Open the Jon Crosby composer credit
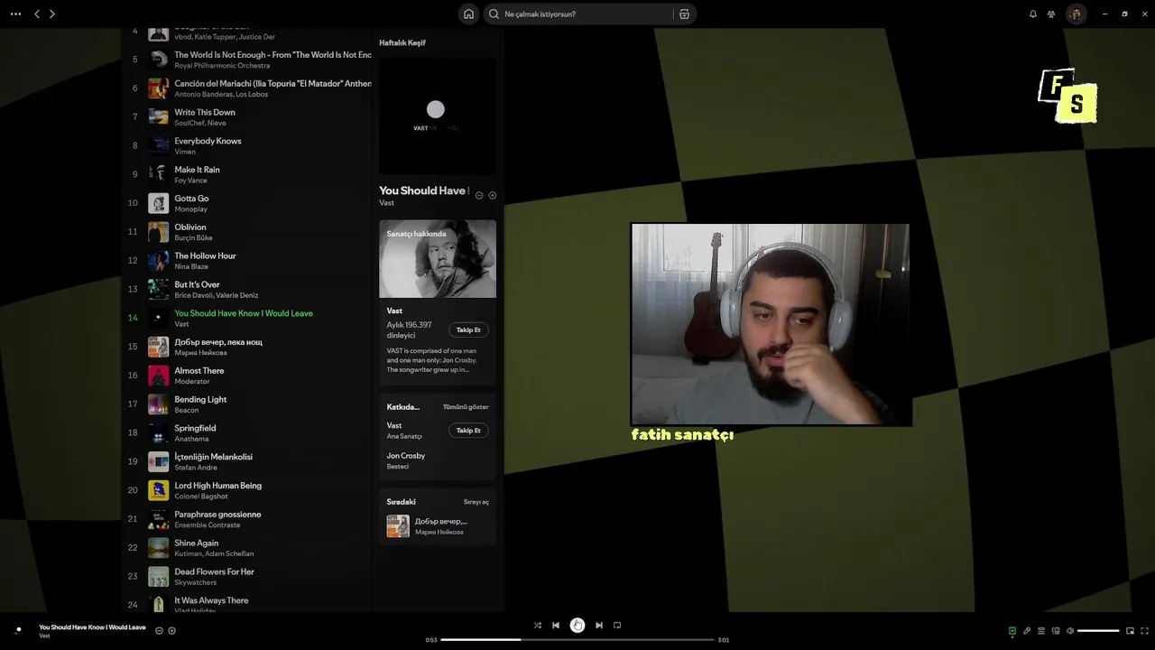Viewport: 1155px width, 650px height. click(406, 456)
